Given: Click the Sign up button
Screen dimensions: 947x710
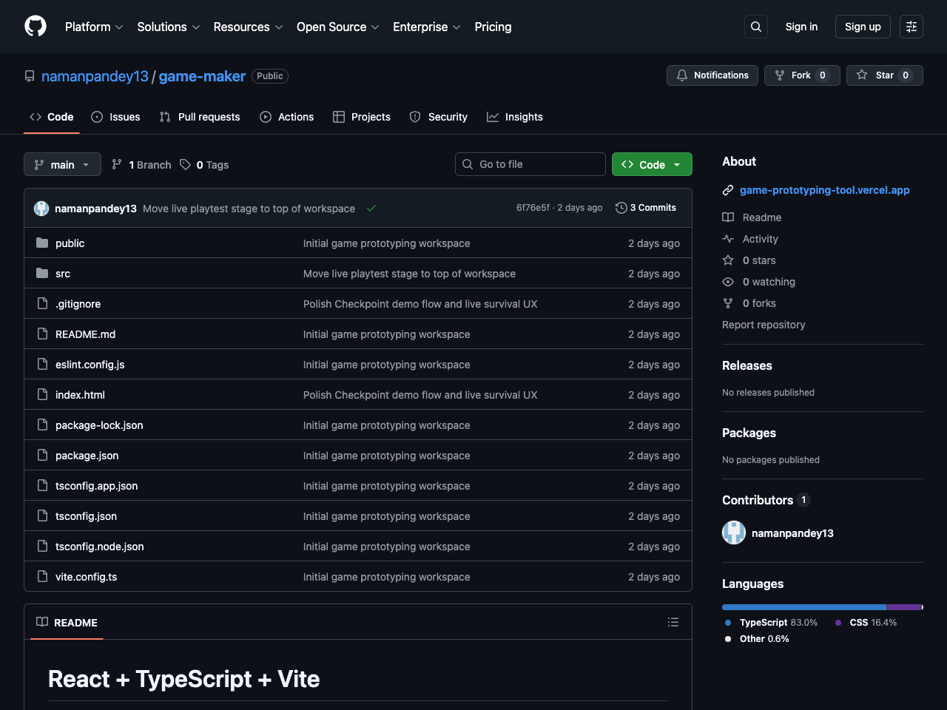Looking at the screenshot, I should [863, 27].
